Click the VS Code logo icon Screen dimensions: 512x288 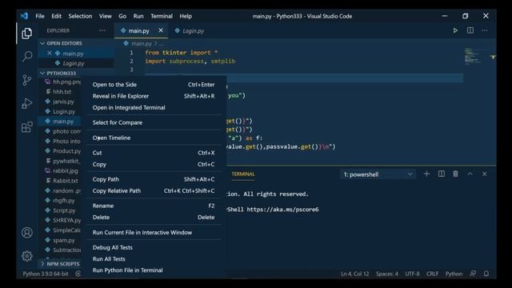(x=24, y=16)
